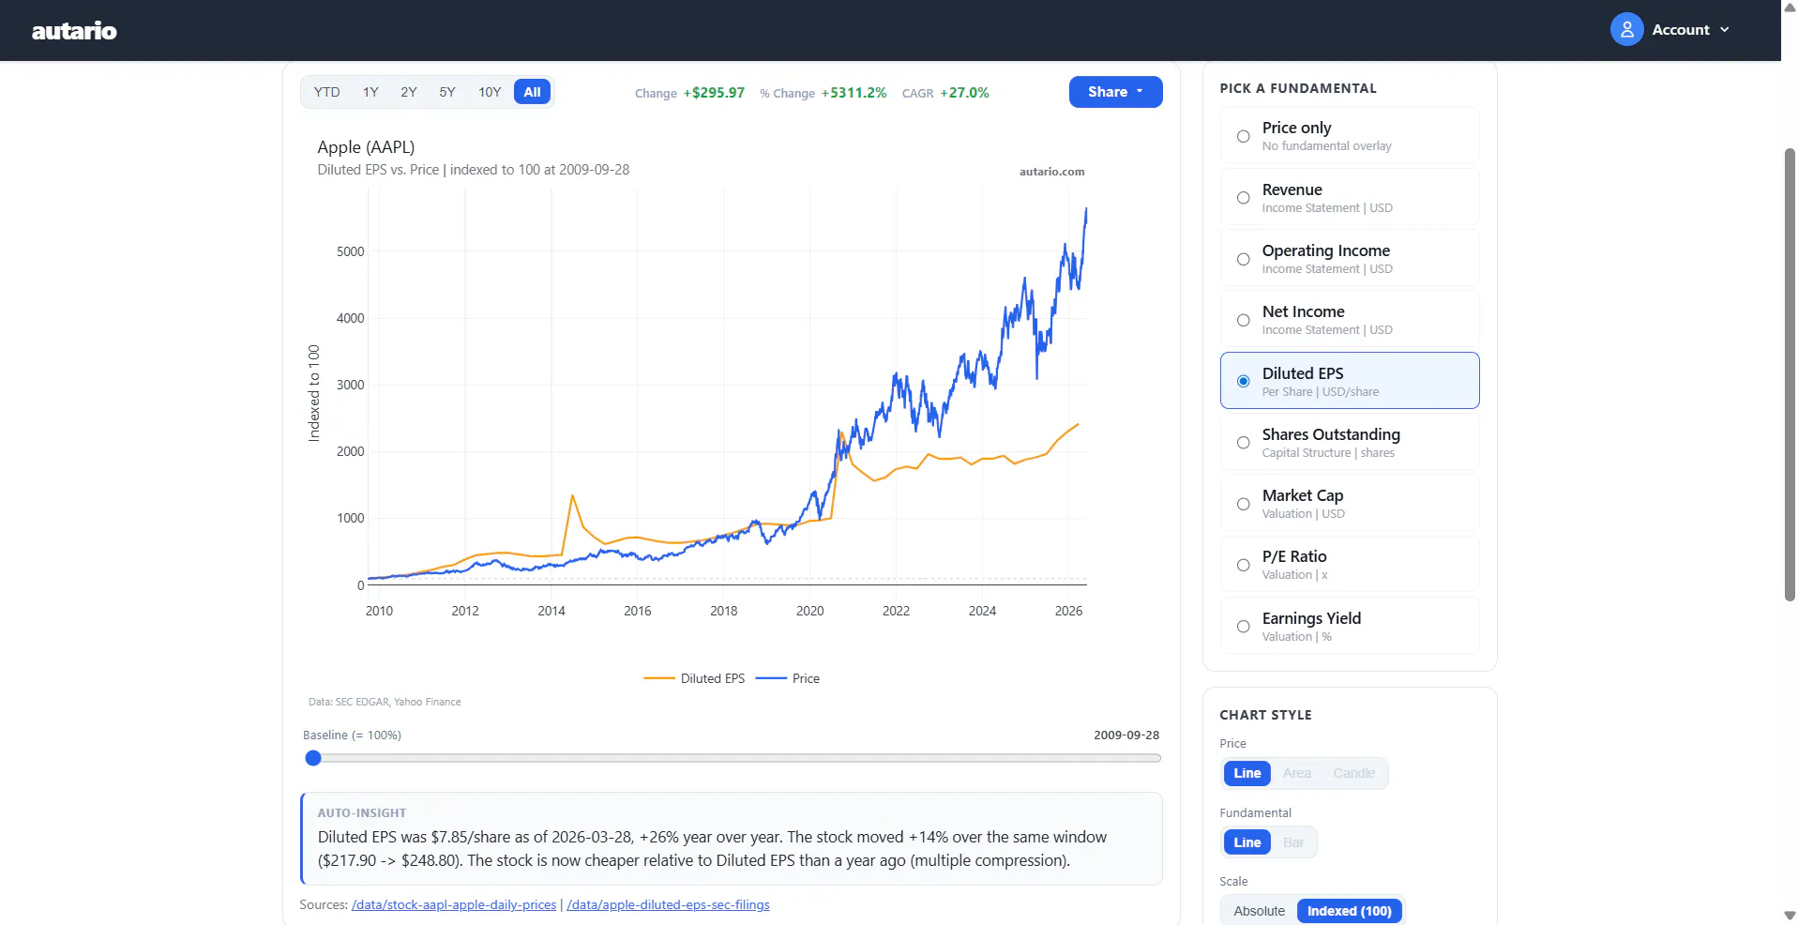Click the autario.com chart attribution text
Screen dimensions: 1798x925
1052,172
